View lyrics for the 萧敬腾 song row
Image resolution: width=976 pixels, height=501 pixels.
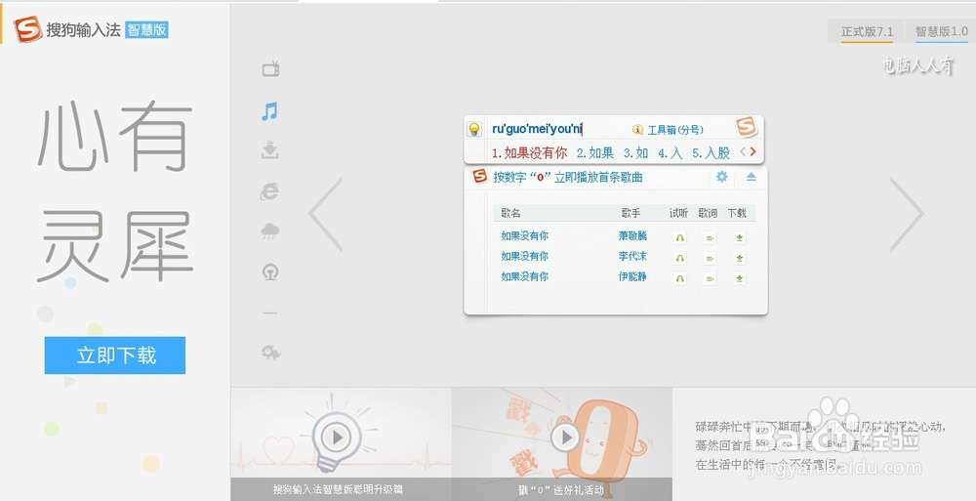tap(710, 237)
